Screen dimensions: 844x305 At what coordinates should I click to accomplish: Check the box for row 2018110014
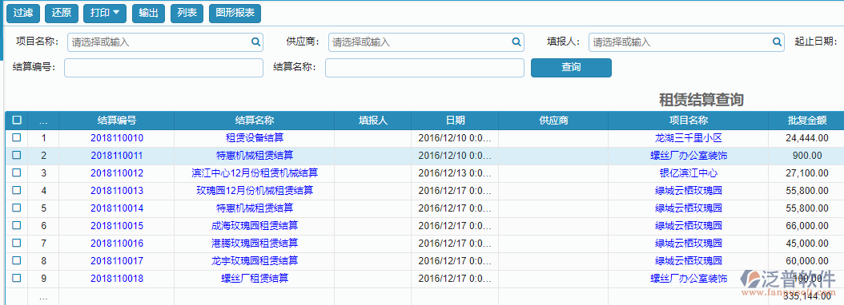[x=17, y=208]
